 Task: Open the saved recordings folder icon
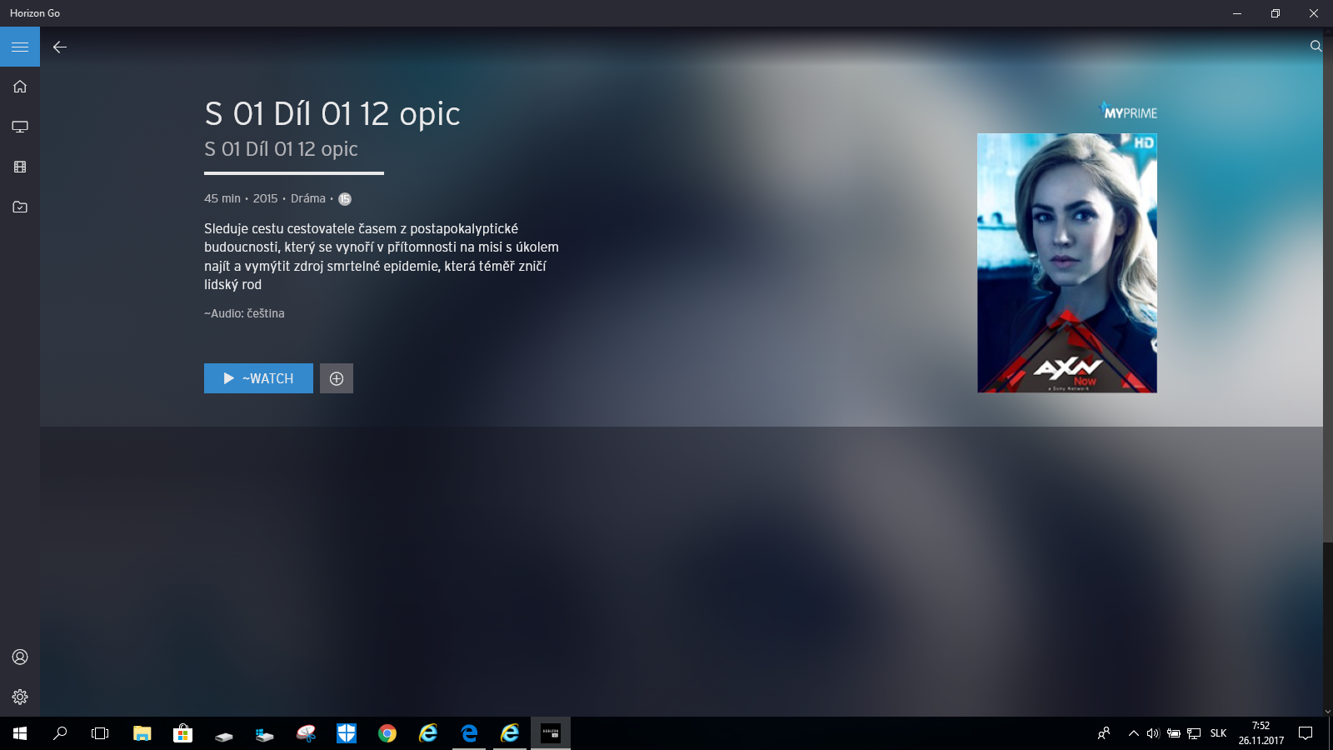tap(20, 207)
